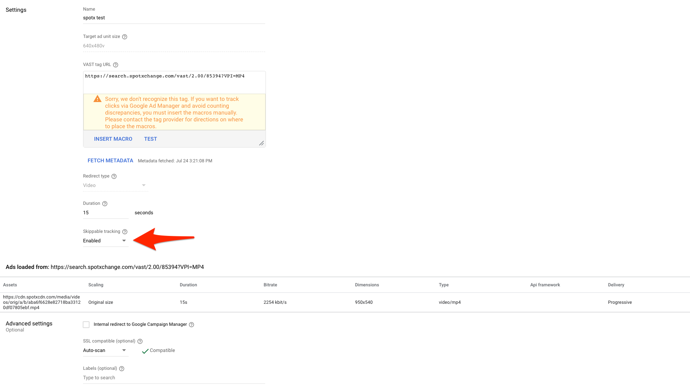Click the FETCH METADATA button

[110, 160]
